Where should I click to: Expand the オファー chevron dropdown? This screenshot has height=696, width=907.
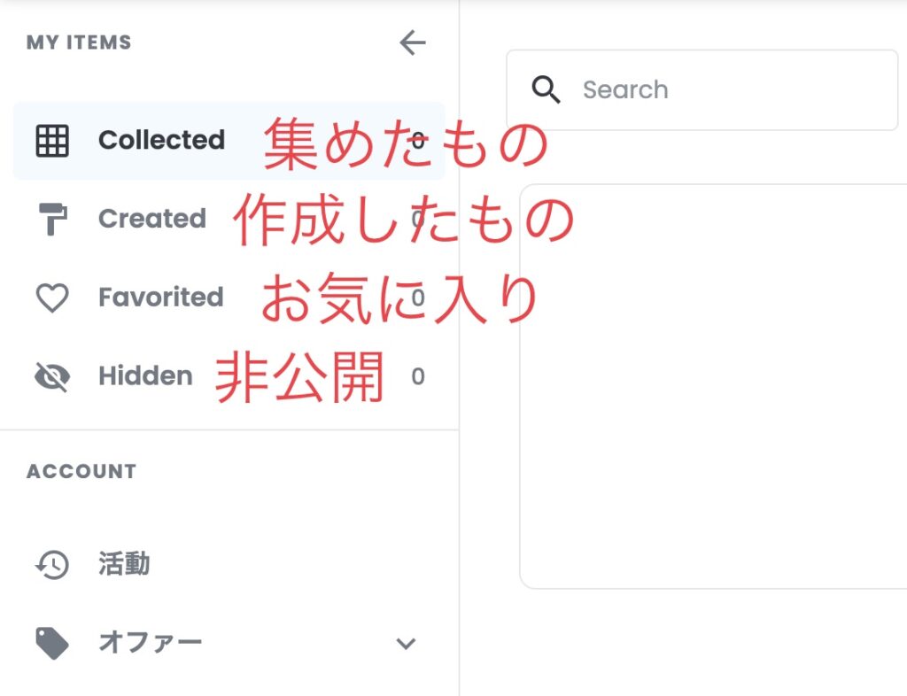point(406,644)
